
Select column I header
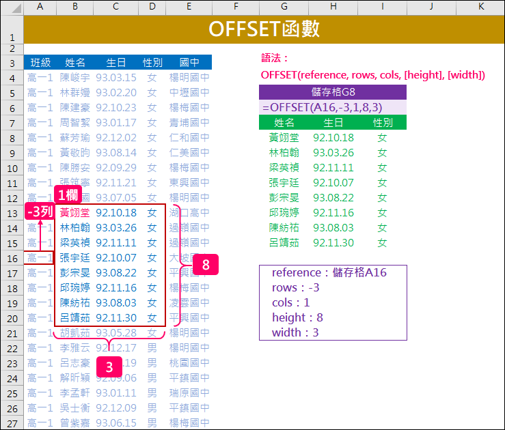point(383,7)
